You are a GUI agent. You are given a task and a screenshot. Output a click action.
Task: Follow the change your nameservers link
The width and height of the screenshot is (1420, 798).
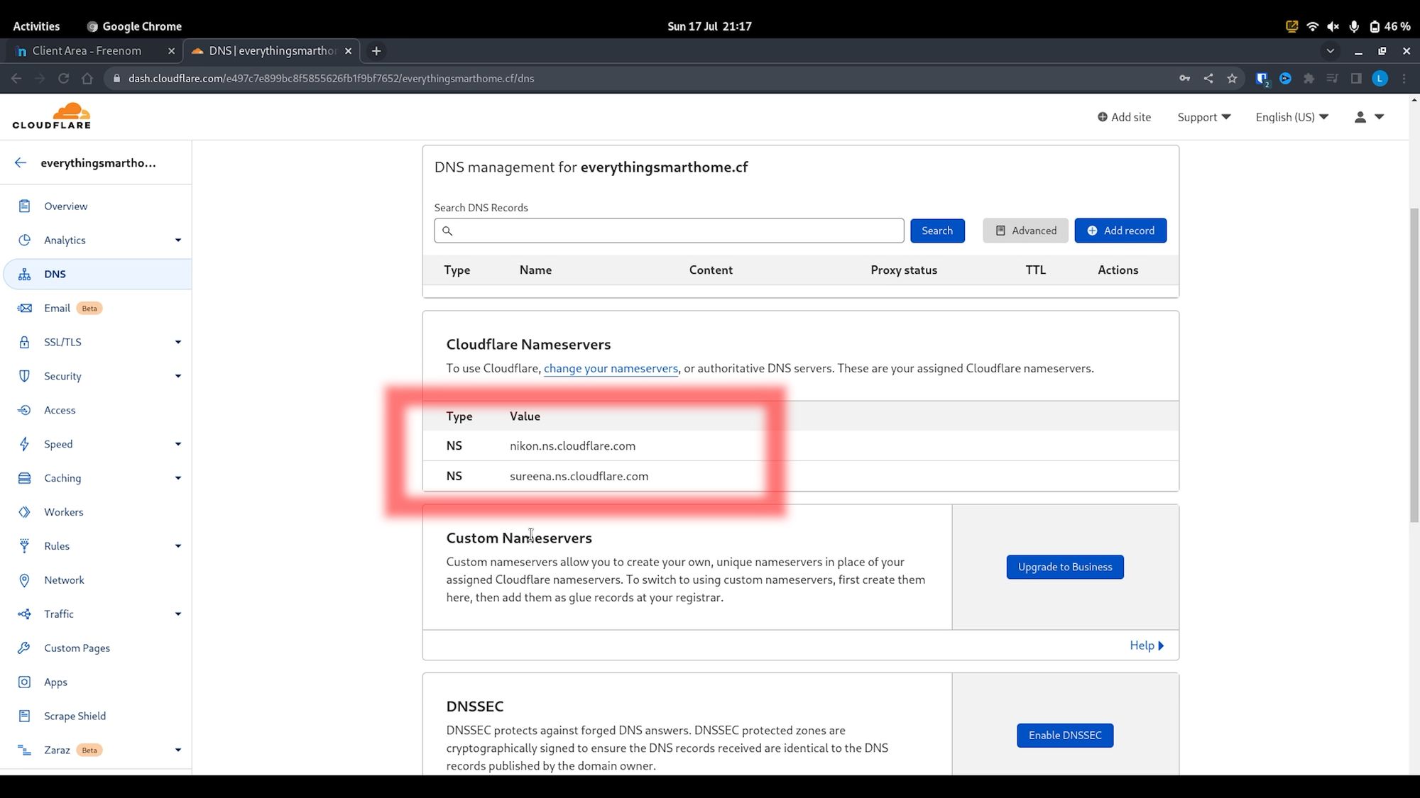click(x=611, y=368)
